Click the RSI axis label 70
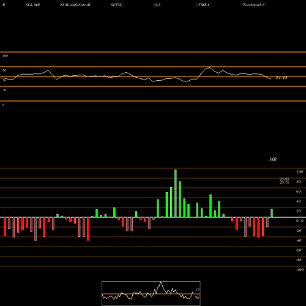The image size is (306, 306). 4,70
